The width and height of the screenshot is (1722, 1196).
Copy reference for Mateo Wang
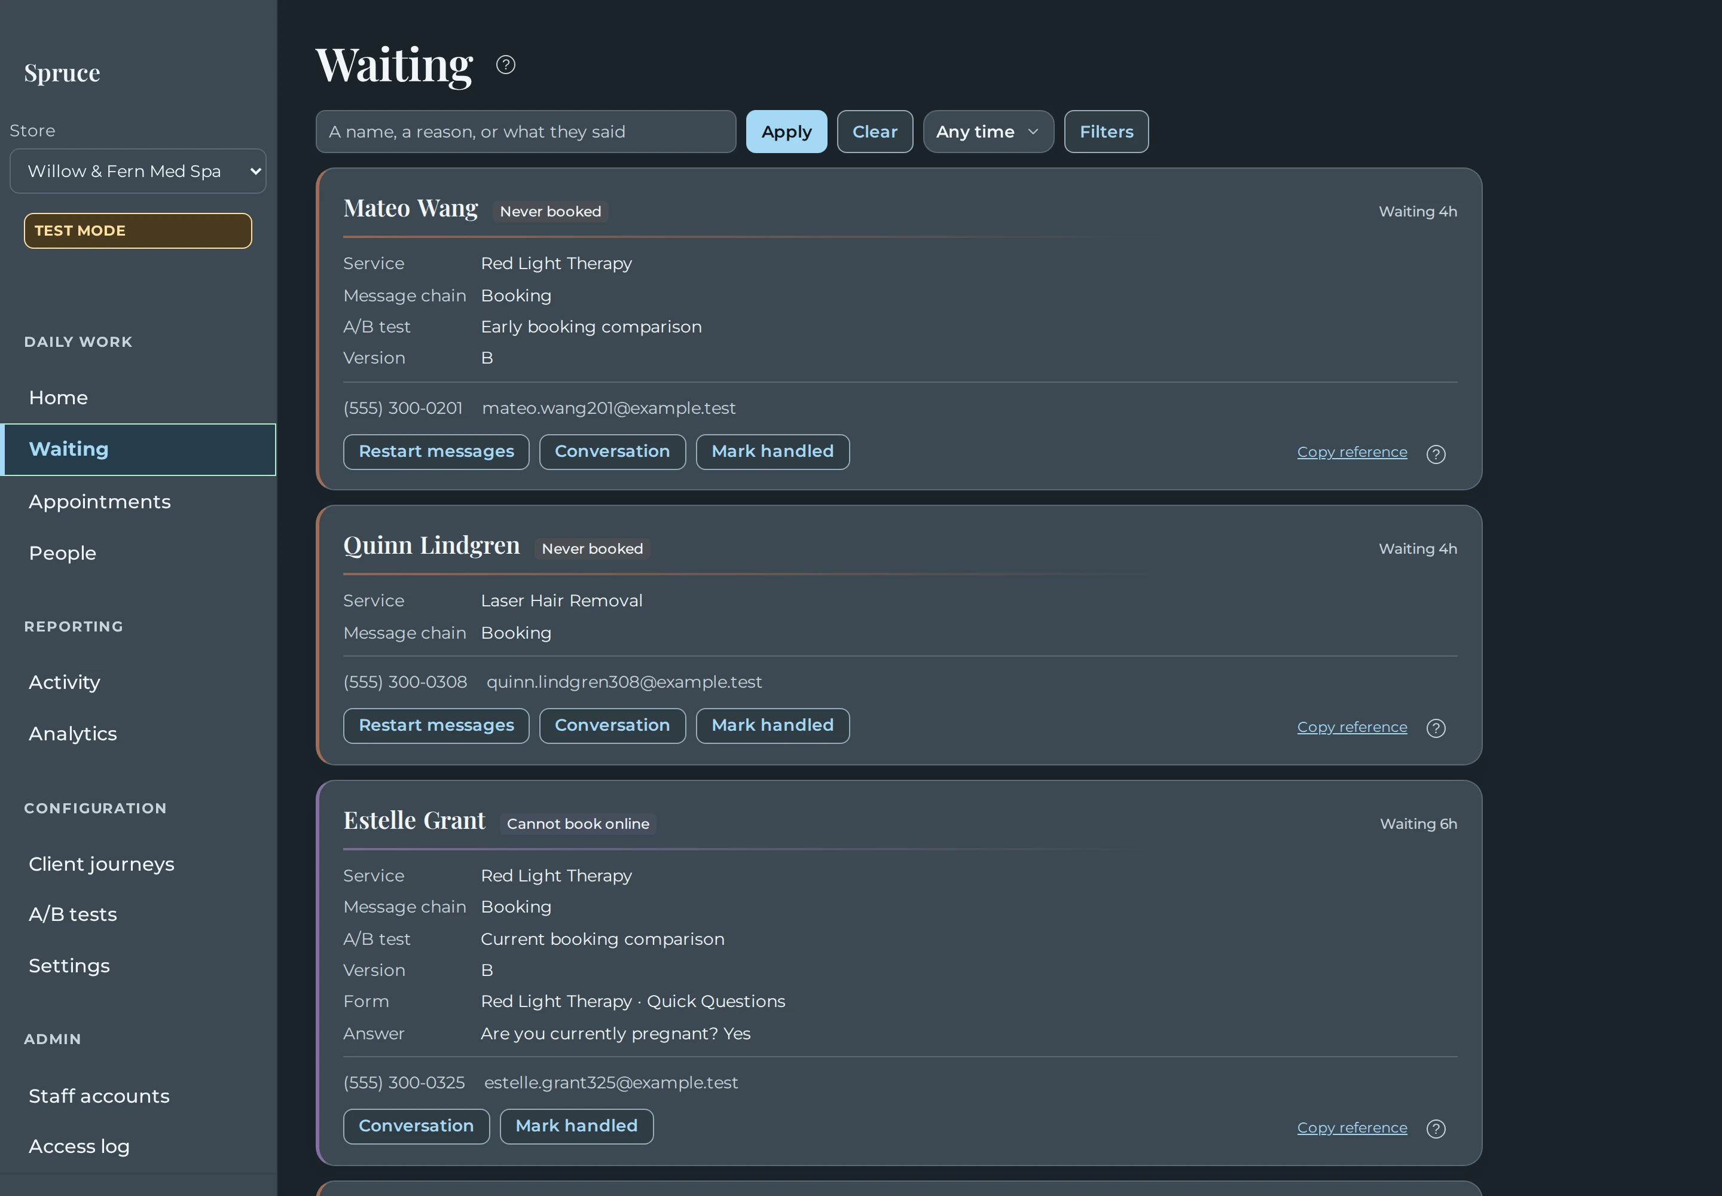1352,453
